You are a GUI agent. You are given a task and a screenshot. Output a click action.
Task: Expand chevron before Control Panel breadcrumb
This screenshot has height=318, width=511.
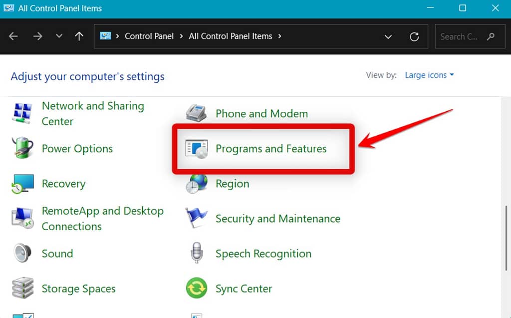(x=118, y=36)
